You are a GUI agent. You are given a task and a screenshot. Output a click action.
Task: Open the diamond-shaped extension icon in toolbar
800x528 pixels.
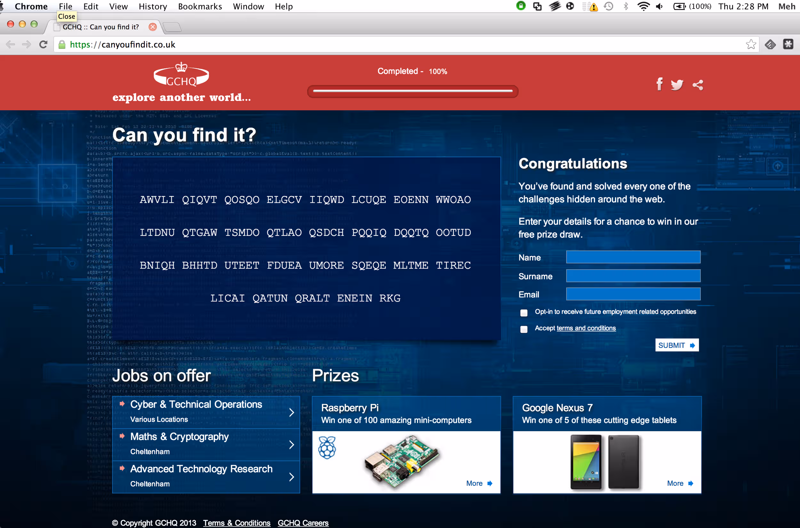[770, 44]
